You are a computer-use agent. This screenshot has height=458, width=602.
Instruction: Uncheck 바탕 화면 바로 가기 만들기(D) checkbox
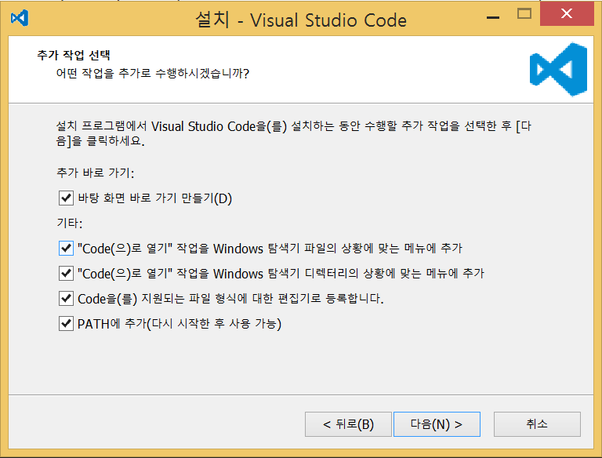click(66, 198)
